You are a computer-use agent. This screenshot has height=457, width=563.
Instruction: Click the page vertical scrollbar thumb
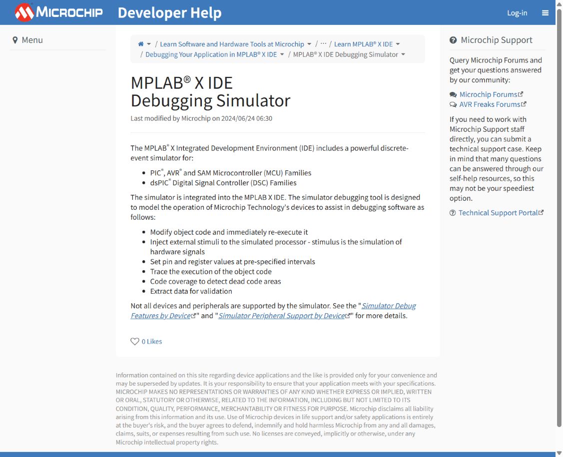(x=559, y=218)
